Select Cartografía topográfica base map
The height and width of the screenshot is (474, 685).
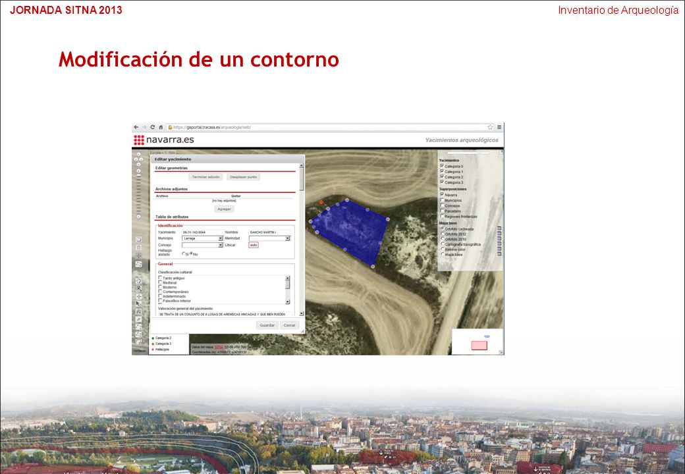[442, 244]
